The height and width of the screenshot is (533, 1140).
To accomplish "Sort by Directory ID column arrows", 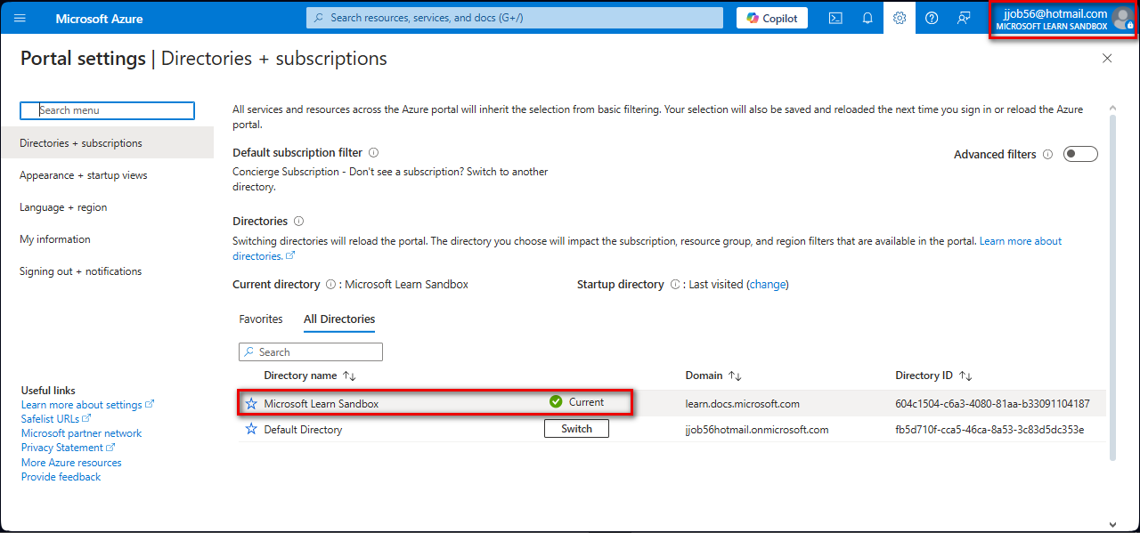I will [x=965, y=376].
